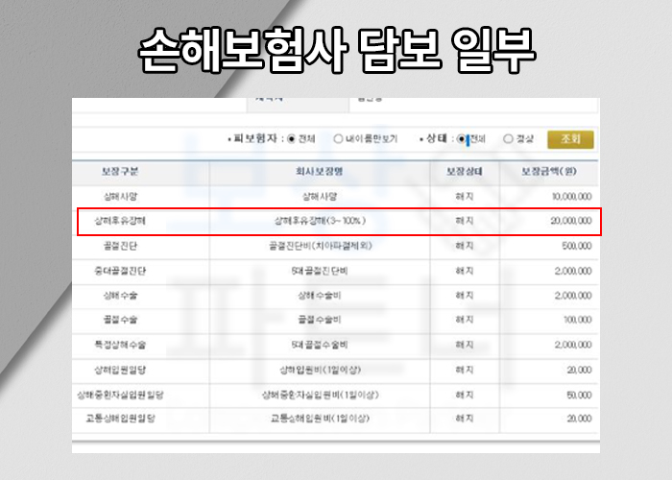
Task: Select 전체 radio for 피보험자
Action: (292, 138)
